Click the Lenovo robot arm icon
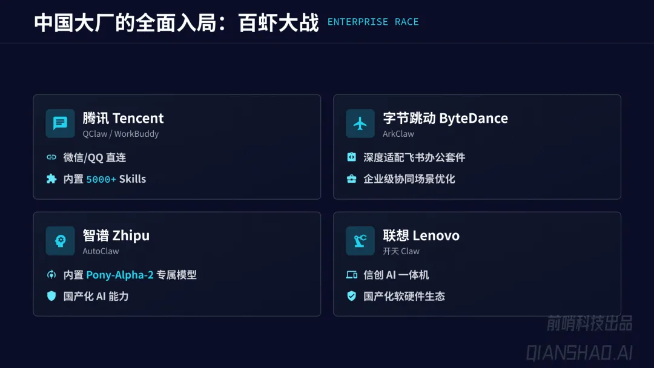 pos(360,241)
